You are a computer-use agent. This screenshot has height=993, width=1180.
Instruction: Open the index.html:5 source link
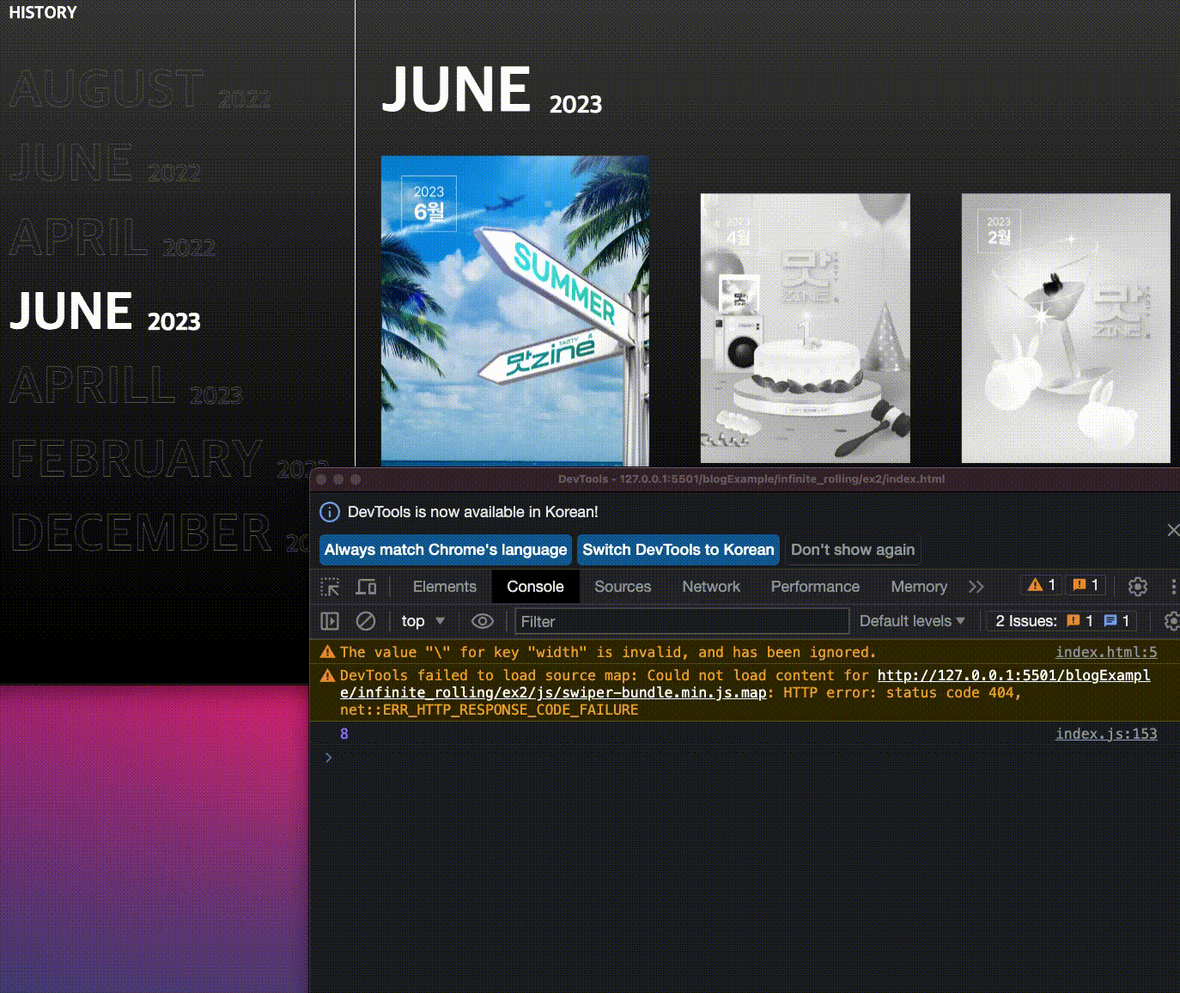[x=1106, y=652]
